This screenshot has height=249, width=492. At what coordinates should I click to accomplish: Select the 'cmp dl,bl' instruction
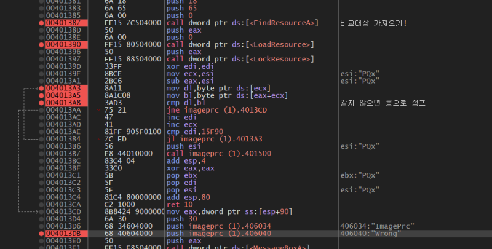point(186,103)
